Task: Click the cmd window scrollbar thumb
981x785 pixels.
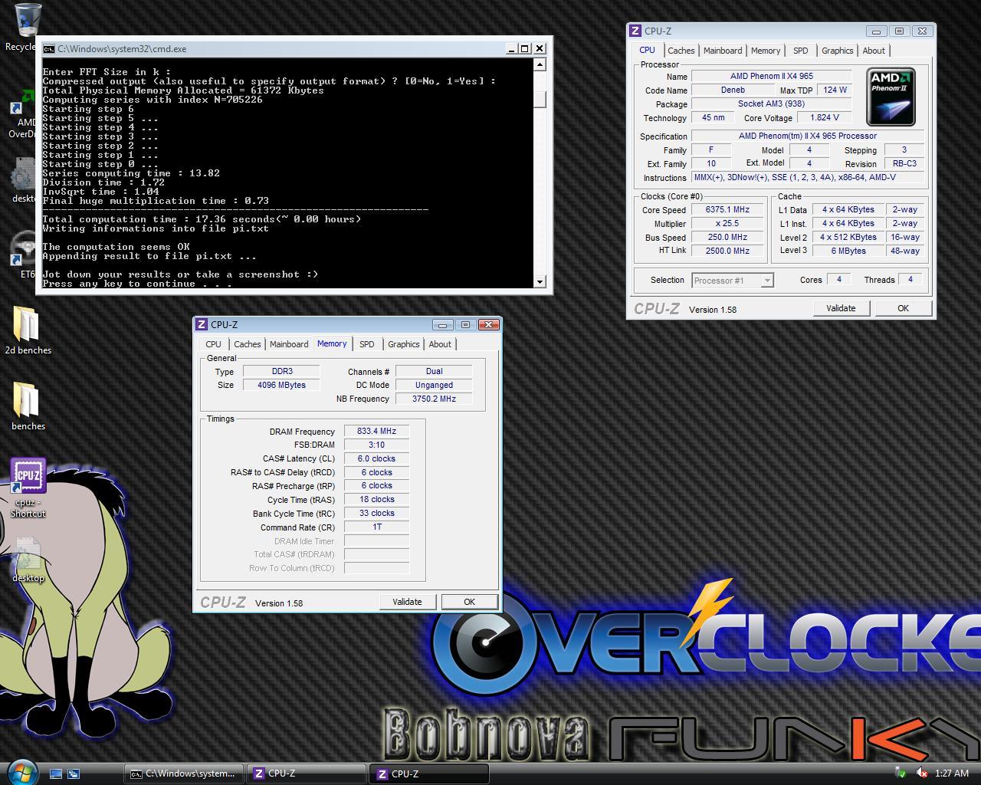Action: coord(540,99)
